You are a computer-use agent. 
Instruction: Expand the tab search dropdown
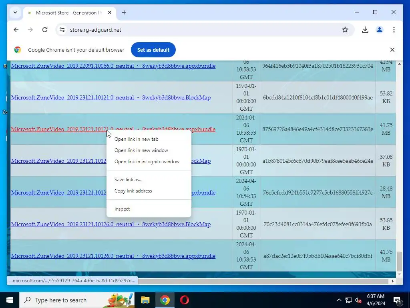click(x=15, y=12)
